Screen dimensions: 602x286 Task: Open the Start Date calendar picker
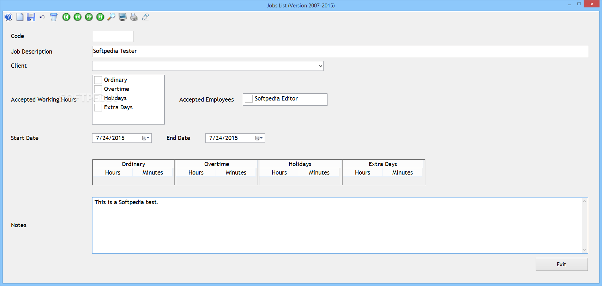click(x=146, y=138)
